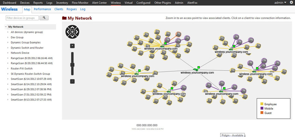Click the filter devices search button
Image resolution: width=295 pixels, height=137 pixels.
point(44,18)
